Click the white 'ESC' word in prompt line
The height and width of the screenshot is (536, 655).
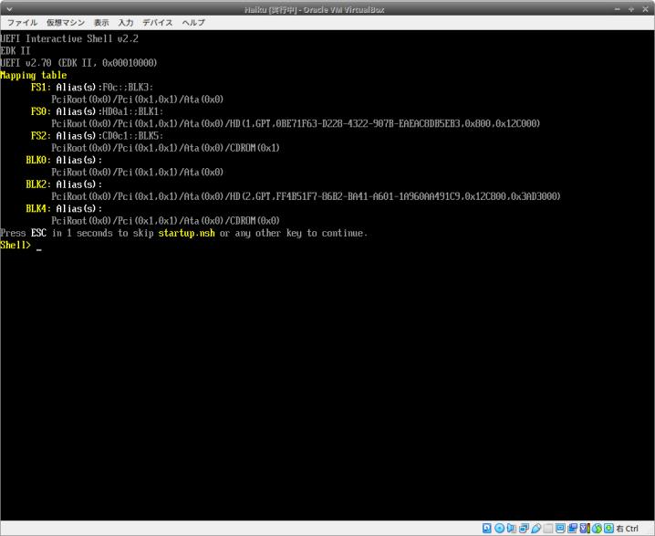coord(38,233)
